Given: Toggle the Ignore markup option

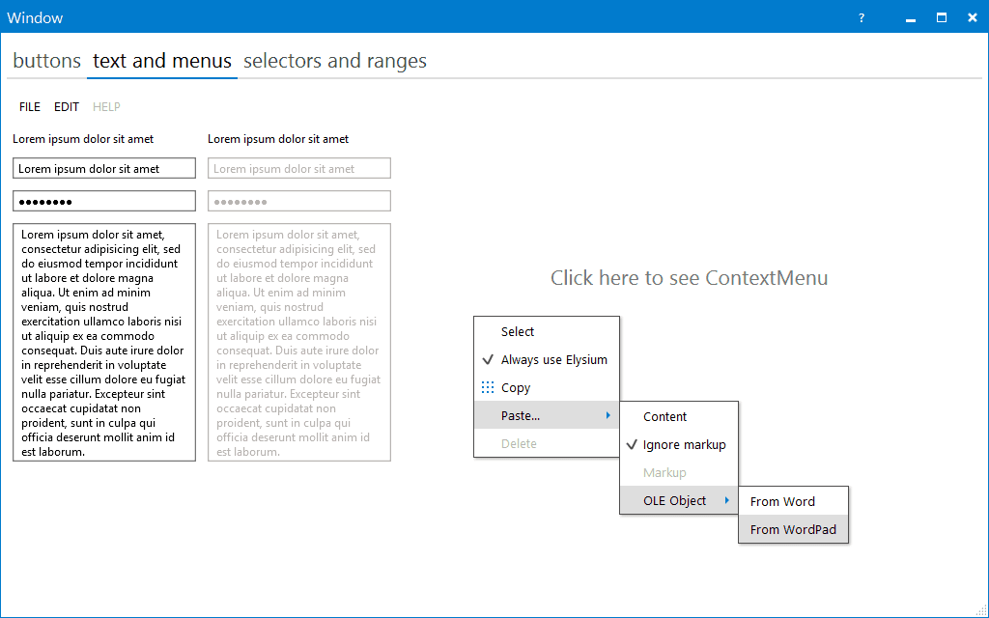Looking at the screenshot, I should pos(632,444).
